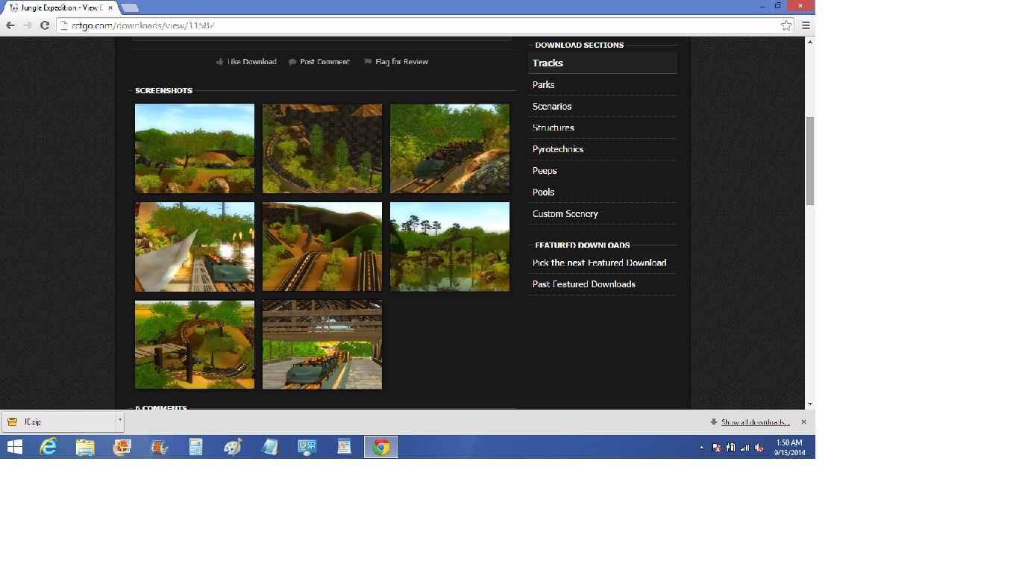Open the first jungle screenshot thumbnail
Image resolution: width=1019 pixels, height=573 pixels.
tap(195, 148)
